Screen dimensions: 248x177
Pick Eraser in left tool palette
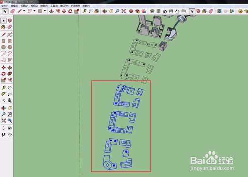pos(10,27)
